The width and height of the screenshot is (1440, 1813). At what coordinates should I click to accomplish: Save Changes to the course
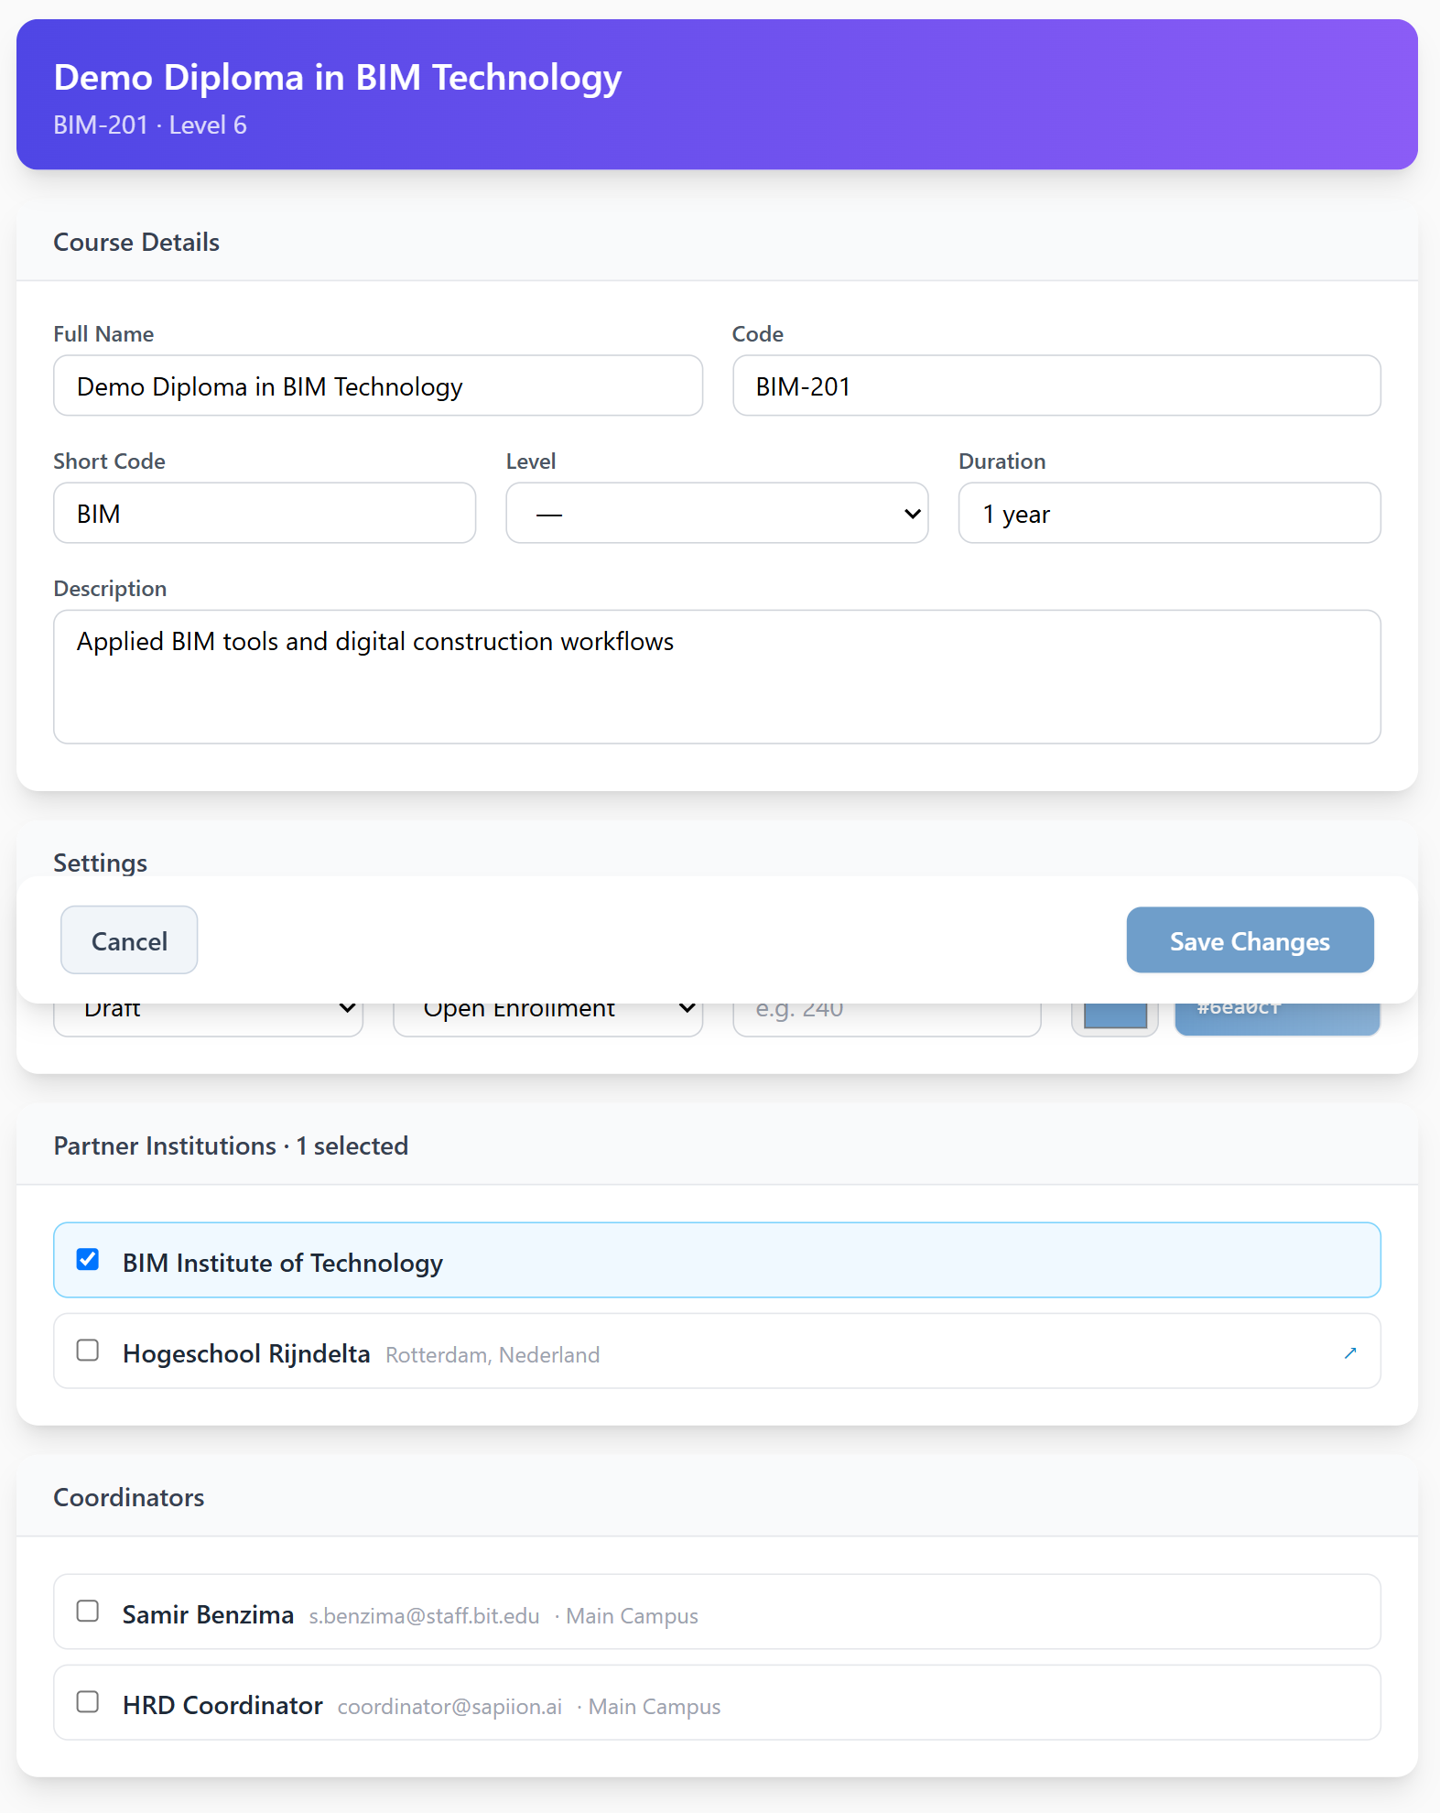(x=1250, y=940)
